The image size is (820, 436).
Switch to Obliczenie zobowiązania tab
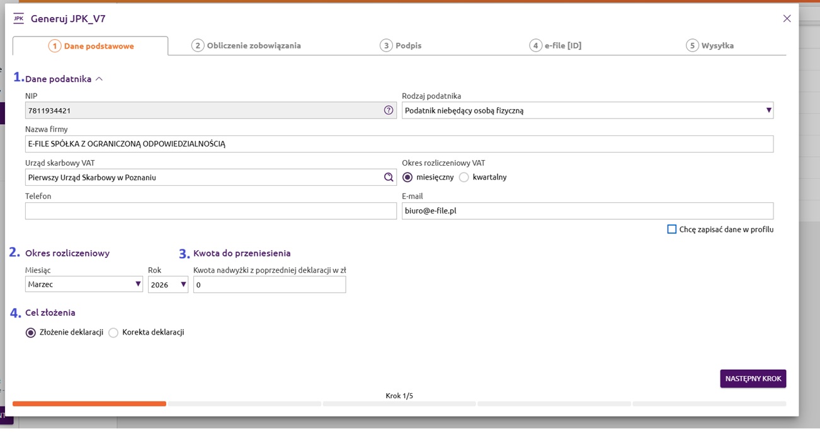point(246,45)
